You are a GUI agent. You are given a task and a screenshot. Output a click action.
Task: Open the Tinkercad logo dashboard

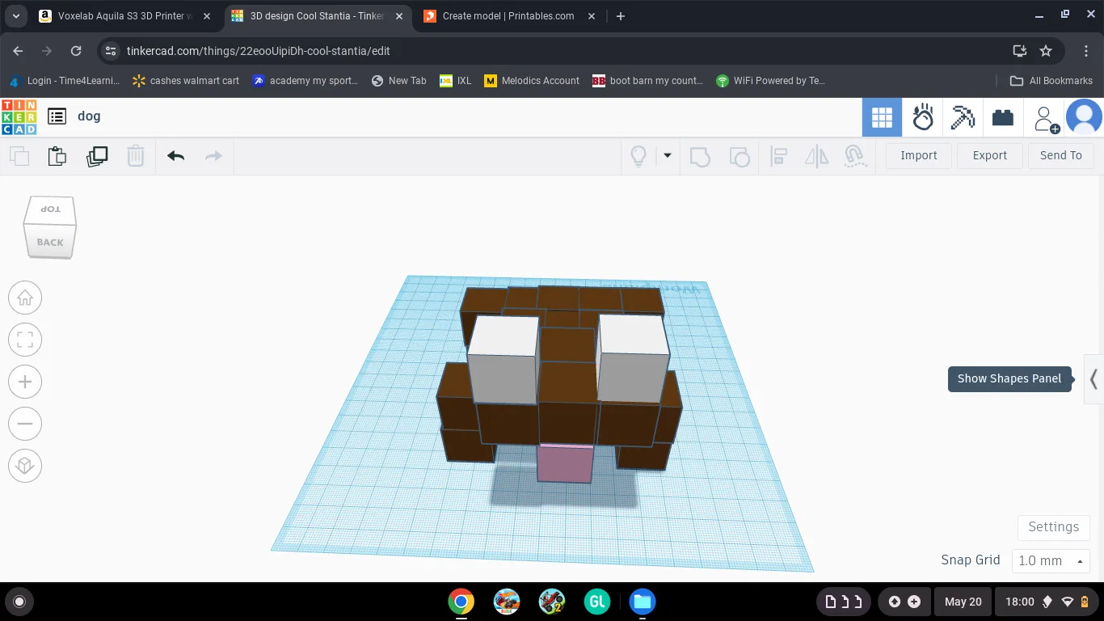point(19,116)
